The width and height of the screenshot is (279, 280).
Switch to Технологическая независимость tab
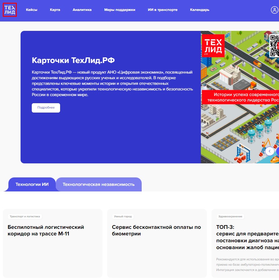99,184
